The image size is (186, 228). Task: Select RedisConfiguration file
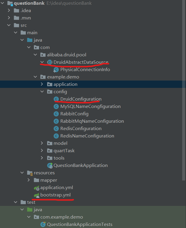tap(81, 129)
